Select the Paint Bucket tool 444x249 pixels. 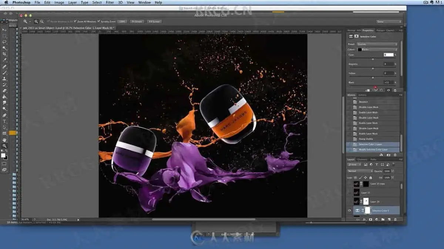pyautogui.click(x=4, y=97)
